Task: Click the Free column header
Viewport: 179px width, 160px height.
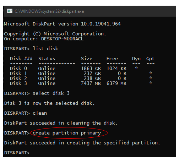Action: click(112, 58)
